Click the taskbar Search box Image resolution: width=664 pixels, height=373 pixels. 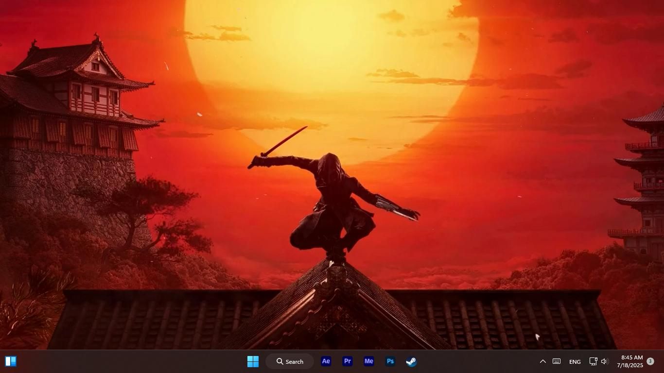pos(290,361)
